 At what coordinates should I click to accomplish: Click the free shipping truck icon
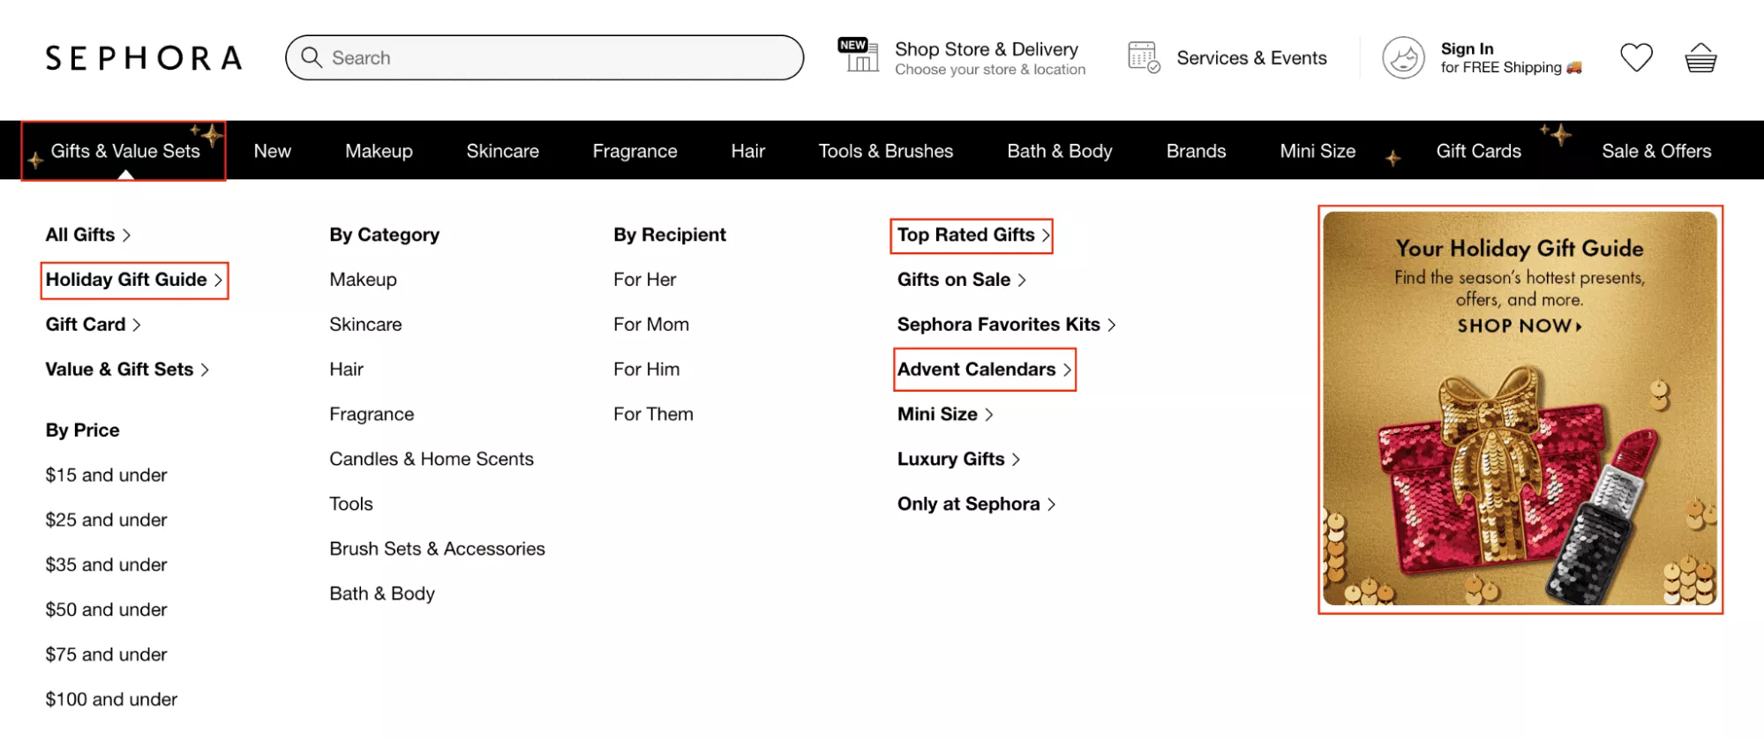[1574, 68]
